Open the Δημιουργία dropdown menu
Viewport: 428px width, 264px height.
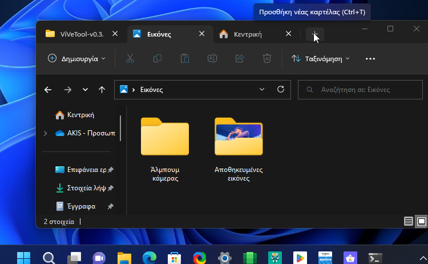[x=76, y=58]
